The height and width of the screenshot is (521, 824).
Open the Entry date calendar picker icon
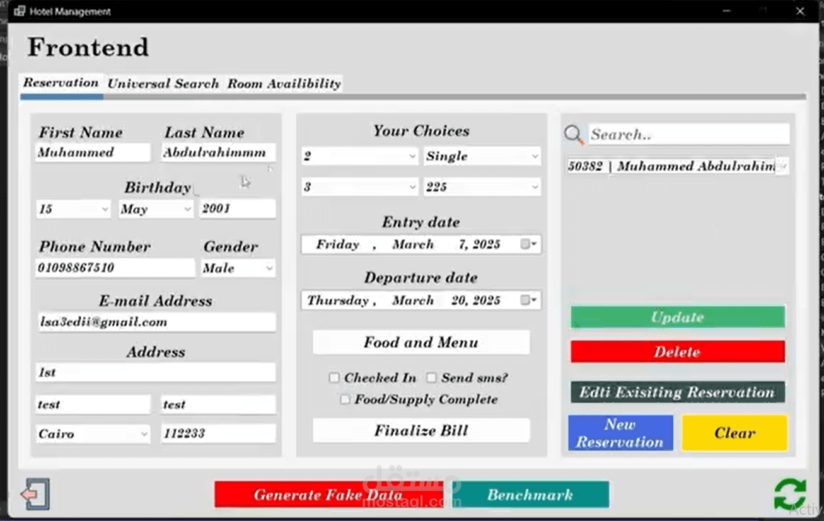tap(527, 244)
